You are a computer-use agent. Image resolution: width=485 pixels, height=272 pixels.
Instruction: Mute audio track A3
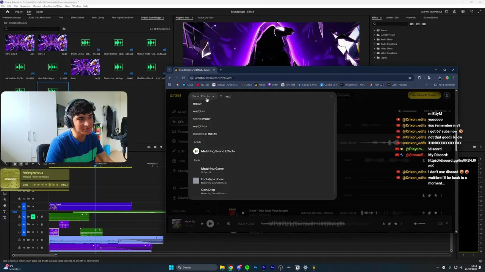(33, 224)
